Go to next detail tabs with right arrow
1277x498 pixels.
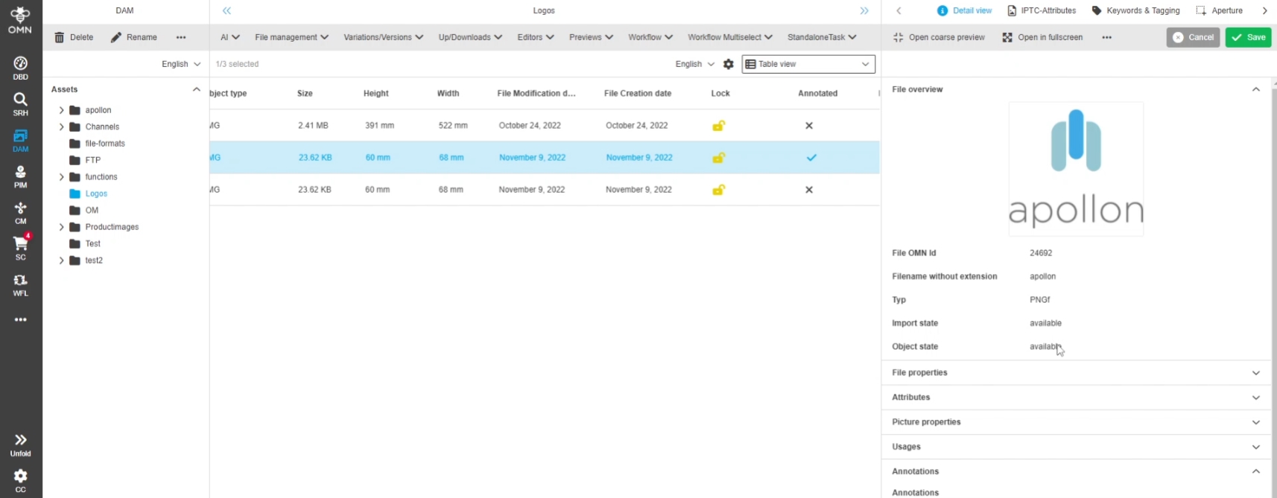coord(1264,10)
